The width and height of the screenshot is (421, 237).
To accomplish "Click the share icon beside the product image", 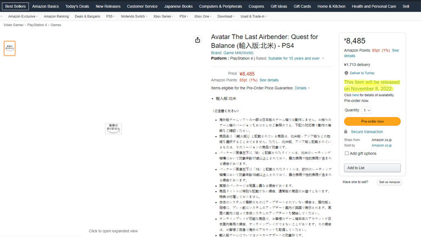I will click(197, 40).
